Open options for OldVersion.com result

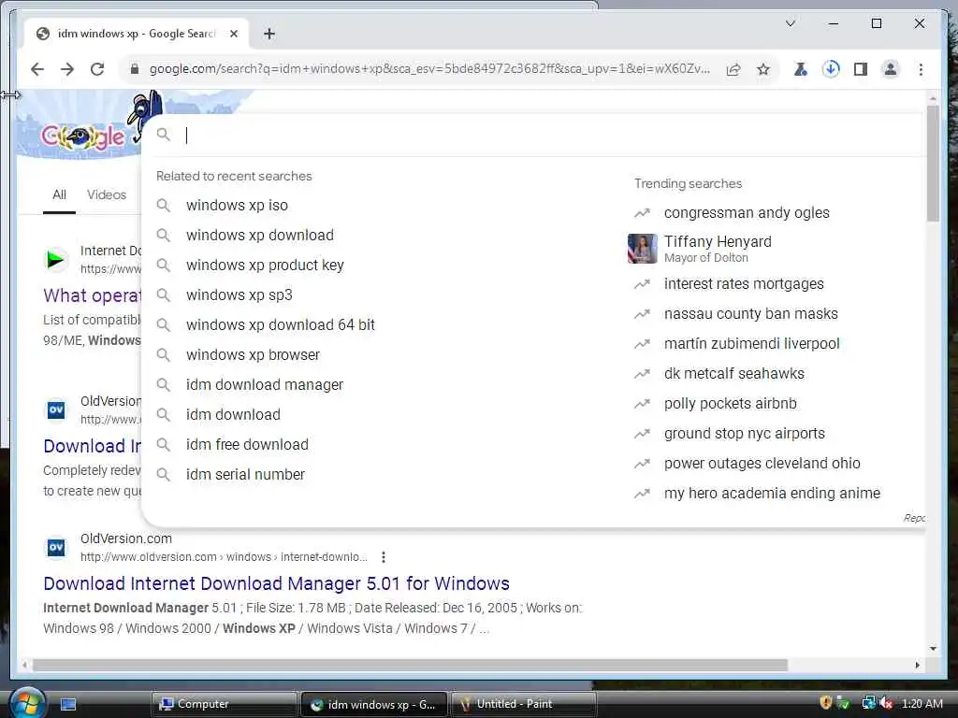coord(383,557)
